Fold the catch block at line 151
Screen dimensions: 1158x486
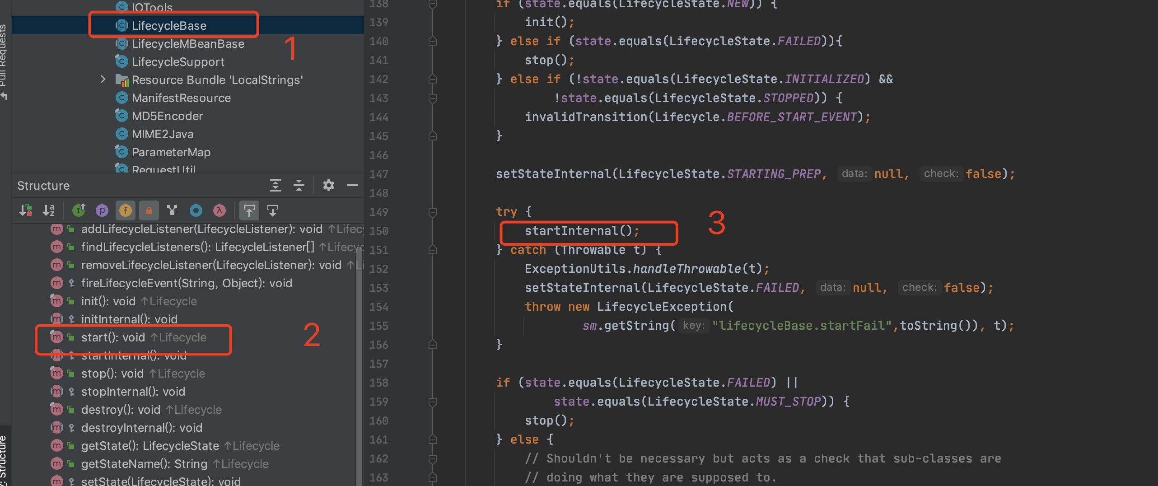point(432,250)
